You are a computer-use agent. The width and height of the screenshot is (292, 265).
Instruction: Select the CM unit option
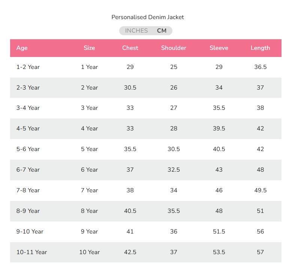(x=162, y=31)
